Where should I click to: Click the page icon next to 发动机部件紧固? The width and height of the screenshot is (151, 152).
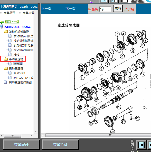pyautogui.click(x=10, y=50)
